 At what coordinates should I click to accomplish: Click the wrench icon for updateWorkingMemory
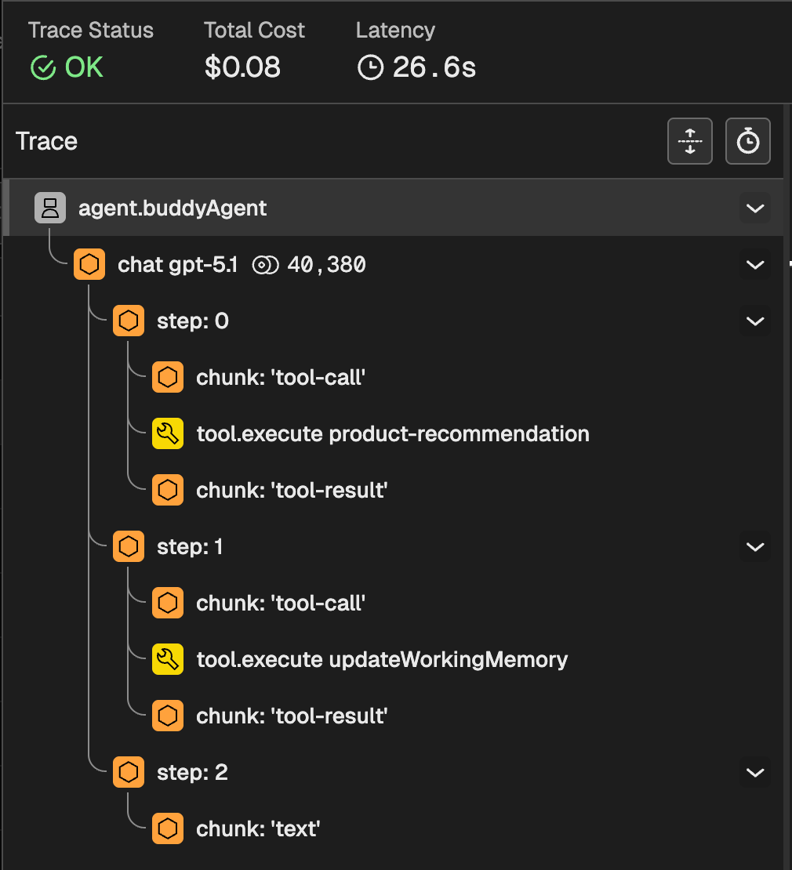click(x=167, y=659)
